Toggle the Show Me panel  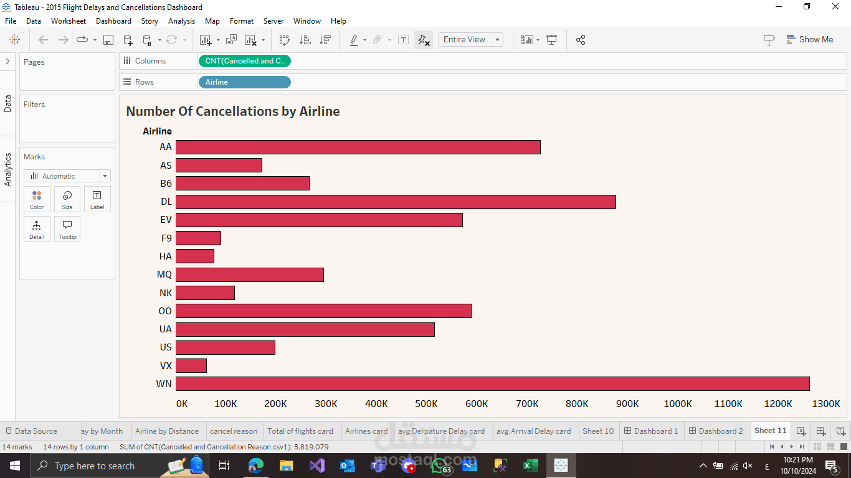pyautogui.click(x=809, y=39)
